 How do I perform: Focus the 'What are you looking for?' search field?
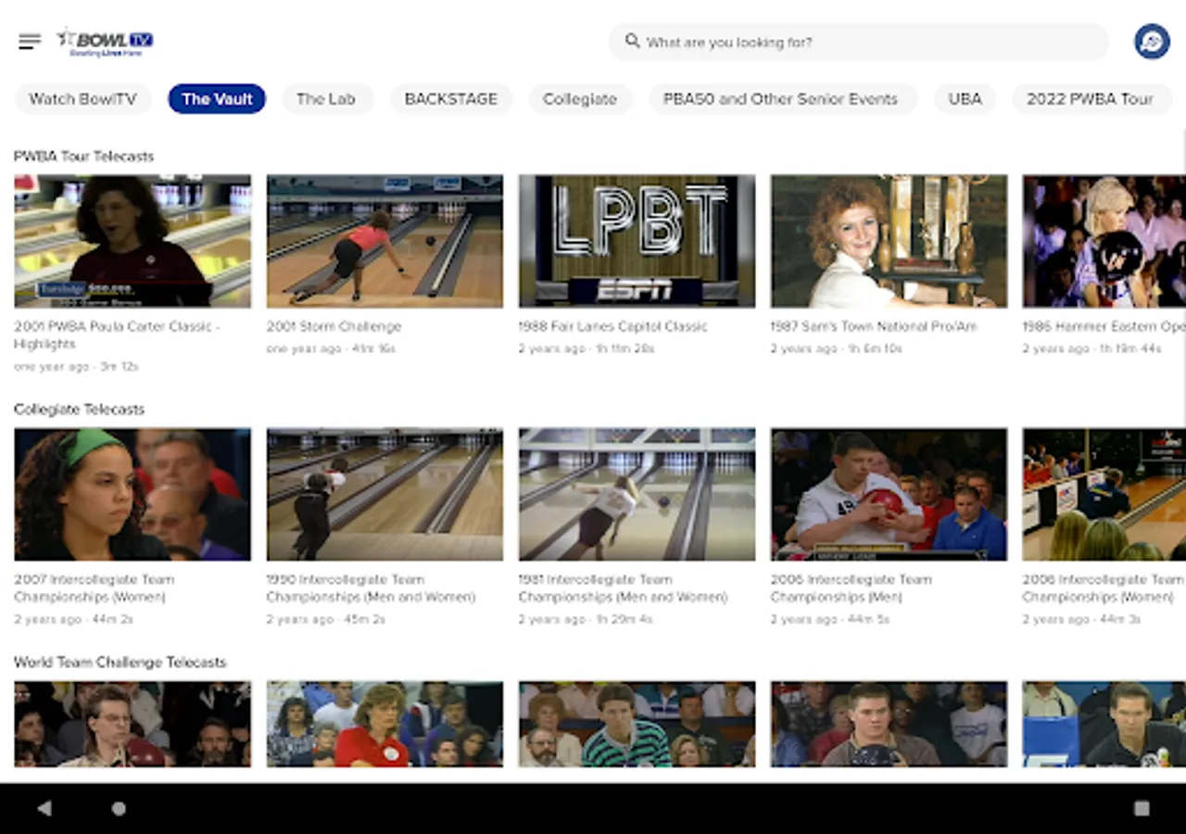[x=858, y=42]
